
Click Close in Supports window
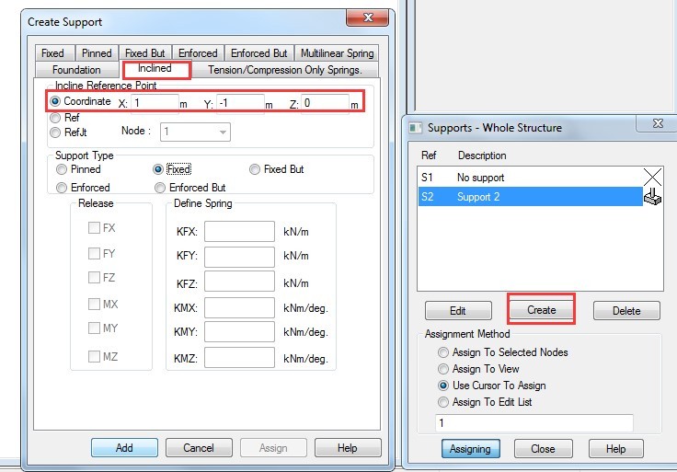543,449
